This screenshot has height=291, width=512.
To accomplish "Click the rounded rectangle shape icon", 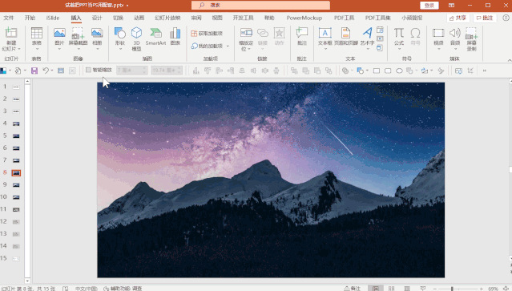I will coord(388,71).
